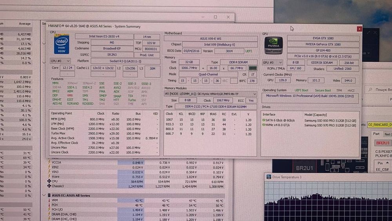Screen dimensions: 392x221
Task: Open the memory module selector SK Hynix dropdown
Action: coord(210,94)
